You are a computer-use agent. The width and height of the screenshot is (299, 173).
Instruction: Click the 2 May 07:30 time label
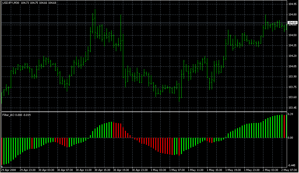pyautogui.click(x=289, y=170)
